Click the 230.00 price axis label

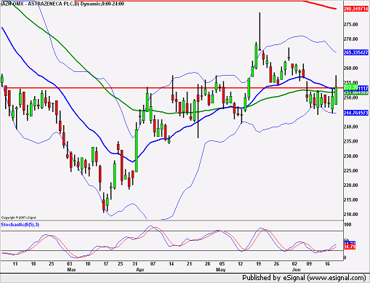point(350,156)
